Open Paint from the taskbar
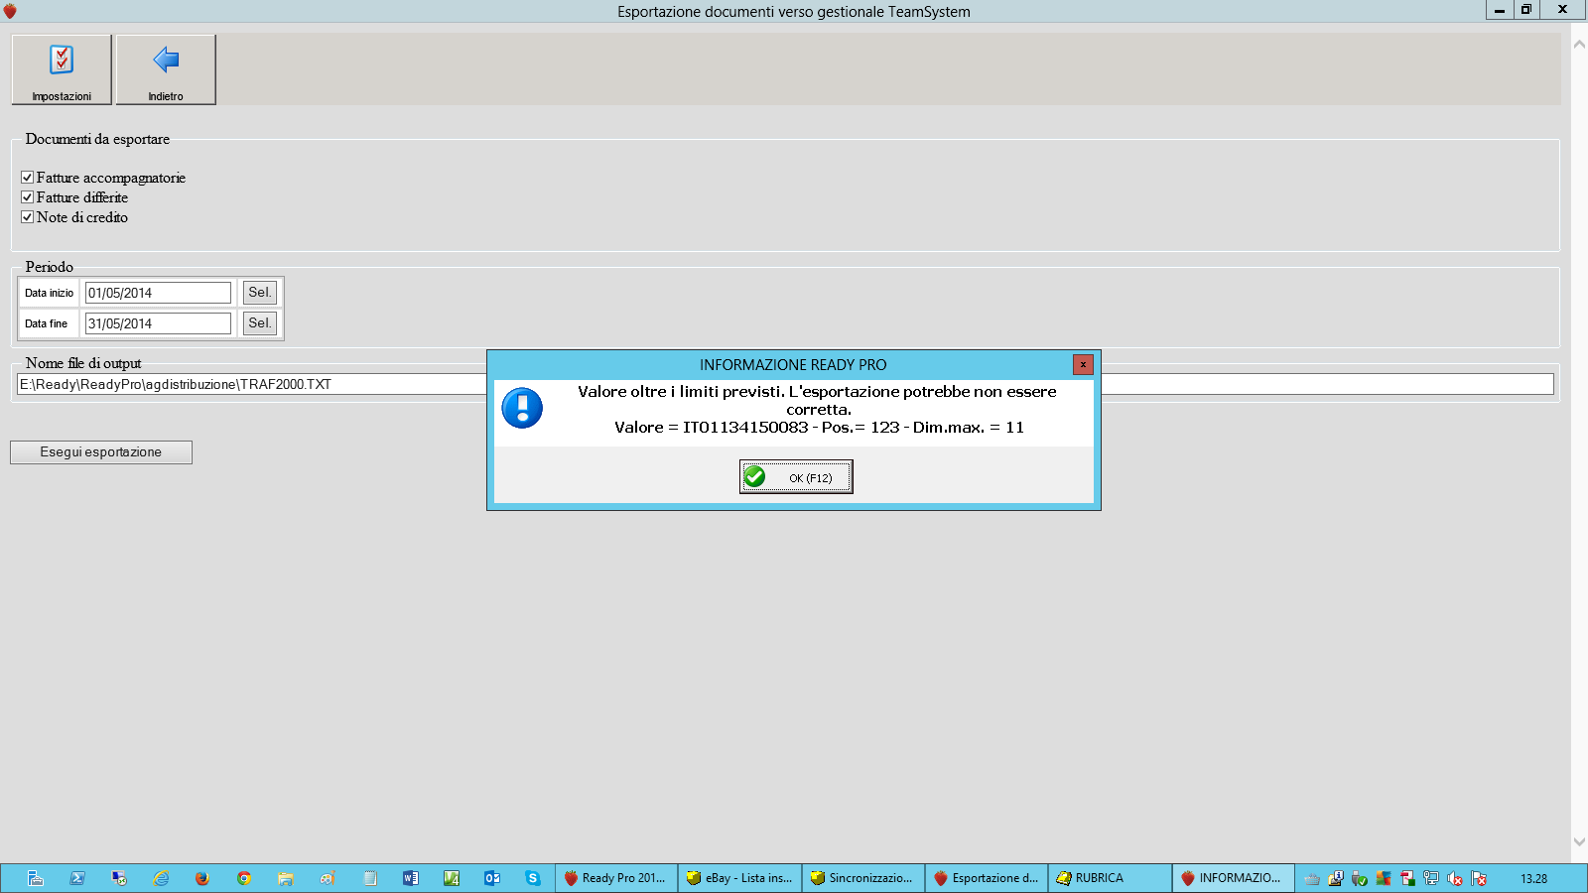Image resolution: width=1588 pixels, height=893 pixels. 328,878
